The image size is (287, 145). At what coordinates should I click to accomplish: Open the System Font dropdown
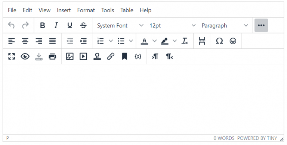click(x=120, y=26)
